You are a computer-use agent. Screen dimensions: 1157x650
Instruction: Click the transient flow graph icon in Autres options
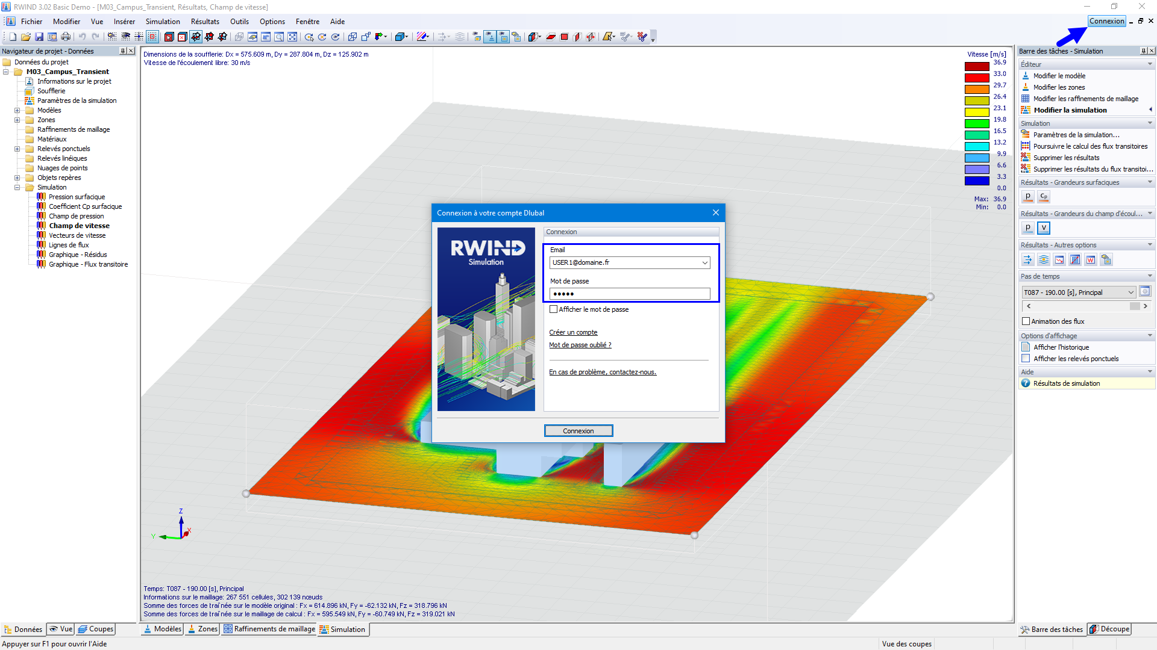pyautogui.click(x=1075, y=259)
